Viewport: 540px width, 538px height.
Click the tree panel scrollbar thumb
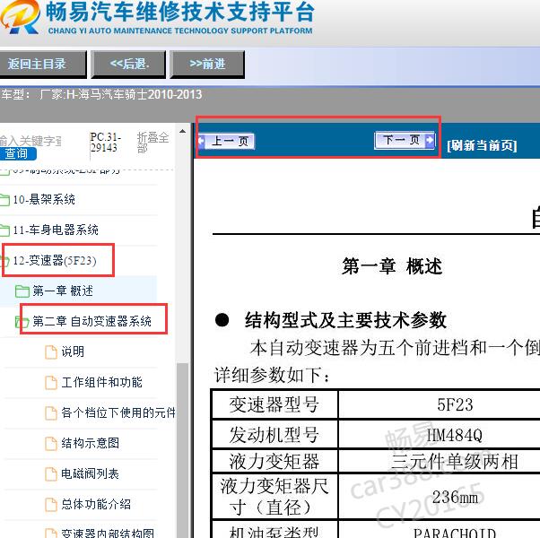point(182,449)
